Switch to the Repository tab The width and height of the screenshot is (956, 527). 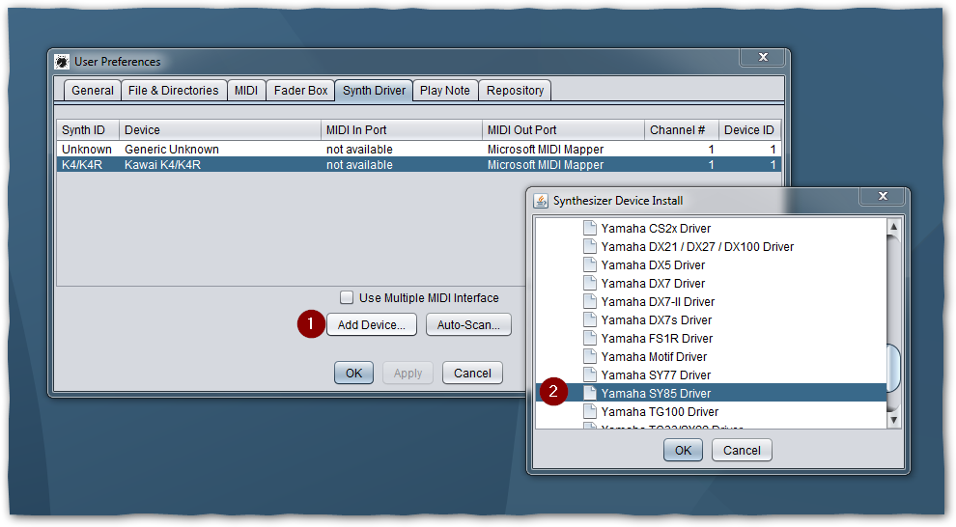pyautogui.click(x=516, y=90)
